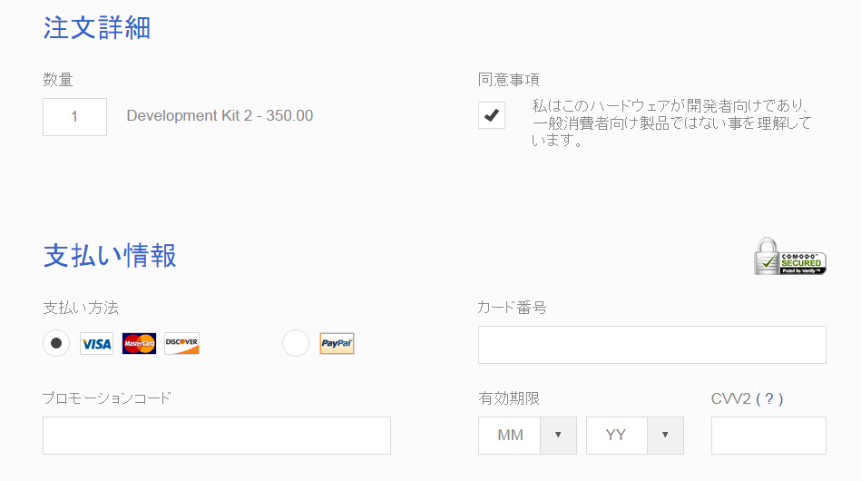
Task: Click the MasterCard logo
Action: [139, 344]
